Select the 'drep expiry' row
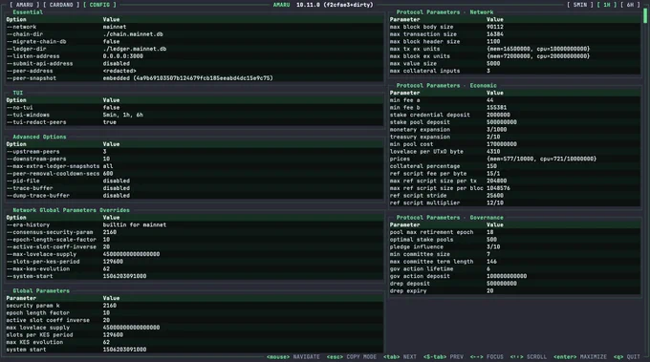650x362 pixels. (515, 290)
